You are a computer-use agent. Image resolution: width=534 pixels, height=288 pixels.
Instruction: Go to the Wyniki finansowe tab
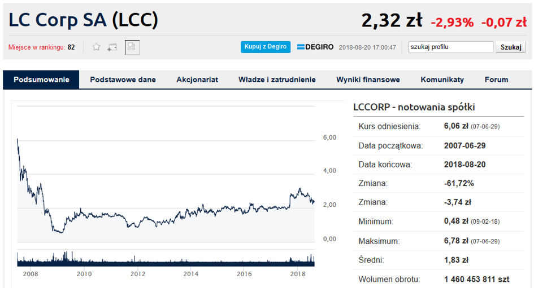coord(368,79)
